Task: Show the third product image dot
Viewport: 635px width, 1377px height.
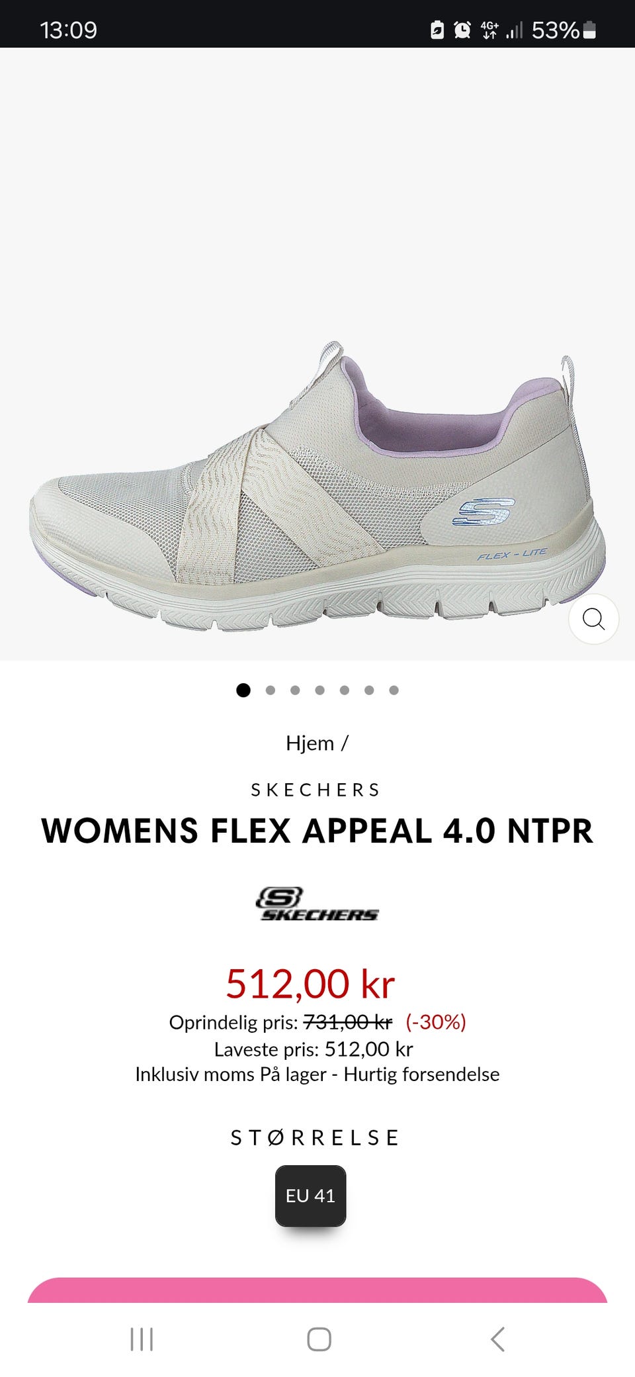Action: (x=295, y=690)
